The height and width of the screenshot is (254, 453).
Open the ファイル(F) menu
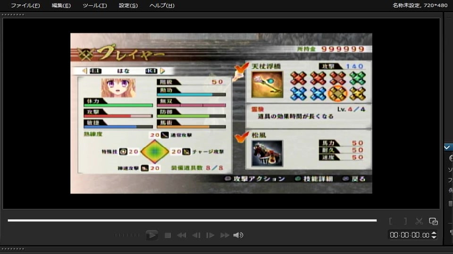(x=25, y=6)
